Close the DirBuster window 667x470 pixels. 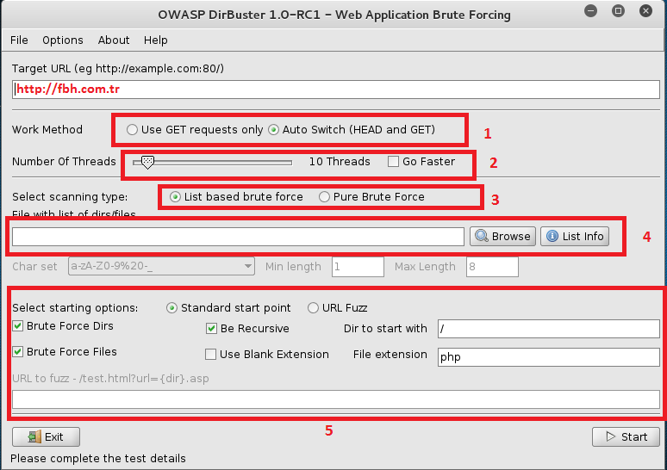[645, 10]
